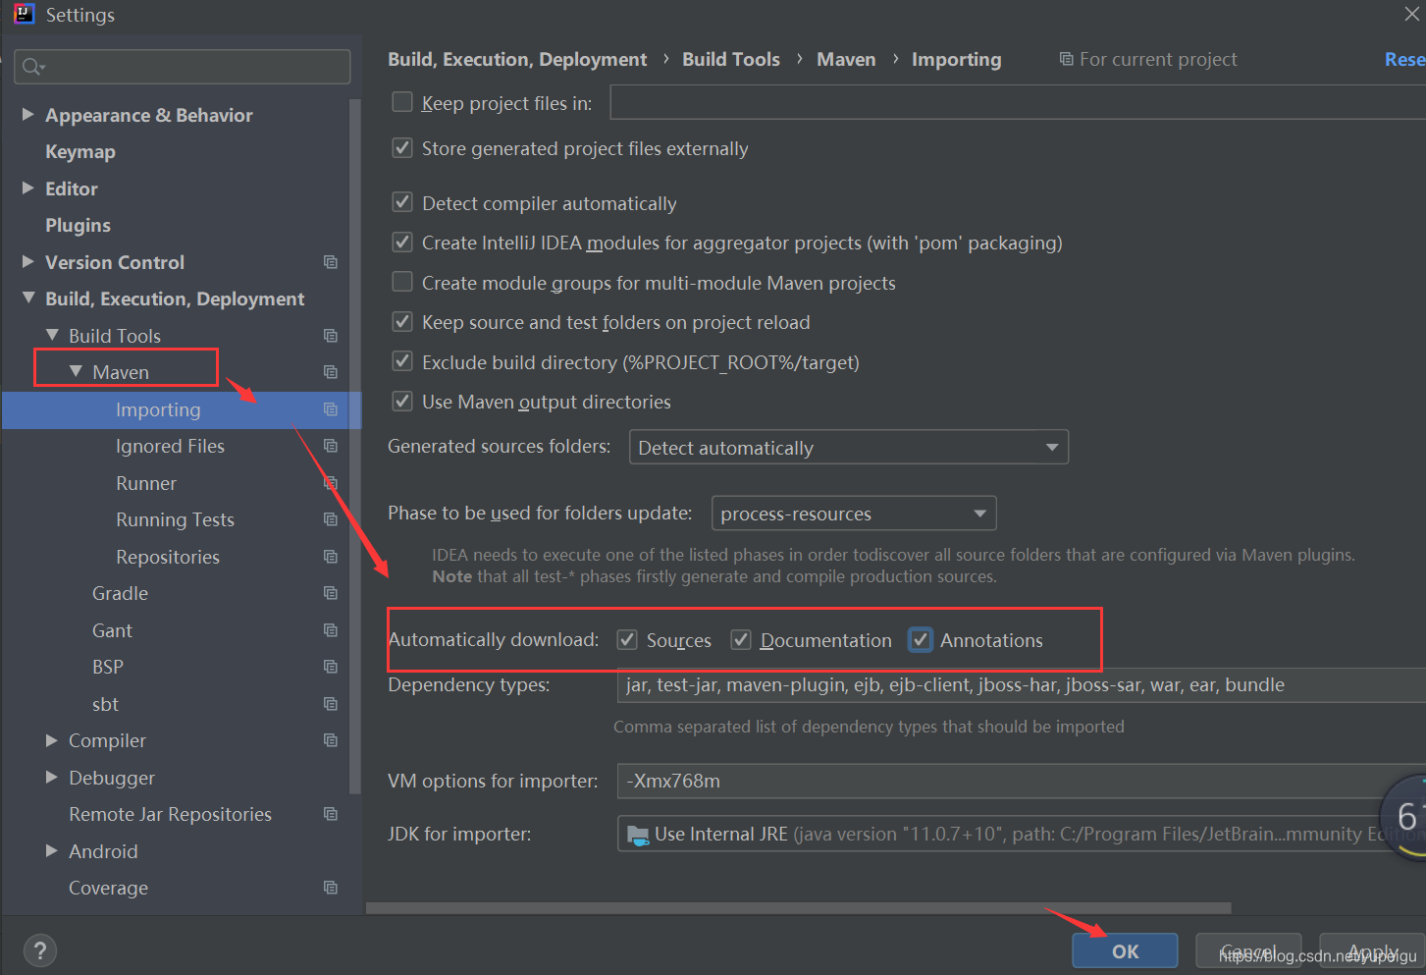Expand Appearance & Behavior section

tap(28, 115)
